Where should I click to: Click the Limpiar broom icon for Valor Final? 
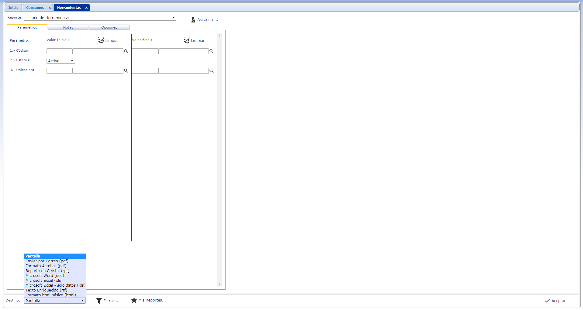[187, 40]
